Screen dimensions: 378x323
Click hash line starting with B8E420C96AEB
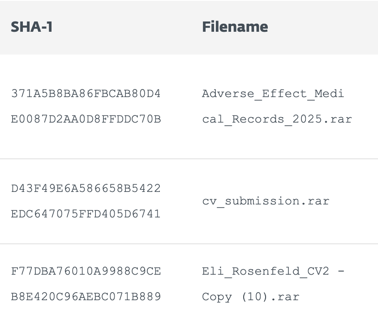[x=86, y=297]
